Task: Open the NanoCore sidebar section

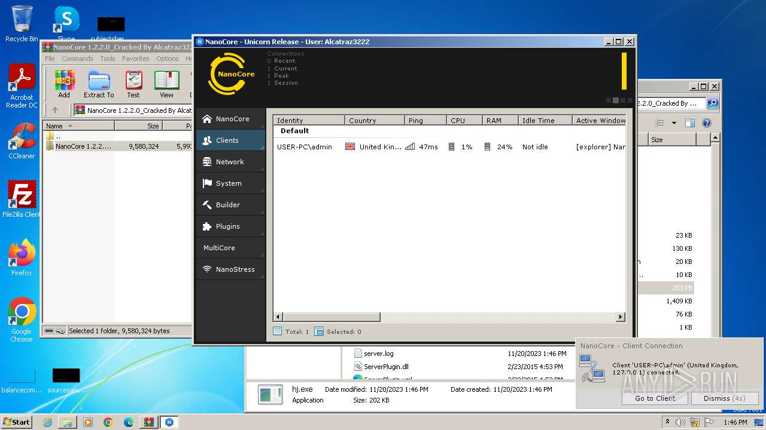Action: (x=230, y=119)
